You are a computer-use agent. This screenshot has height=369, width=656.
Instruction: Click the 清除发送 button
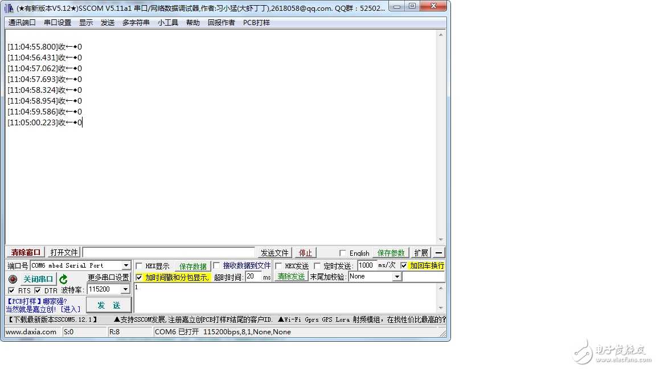tap(291, 277)
